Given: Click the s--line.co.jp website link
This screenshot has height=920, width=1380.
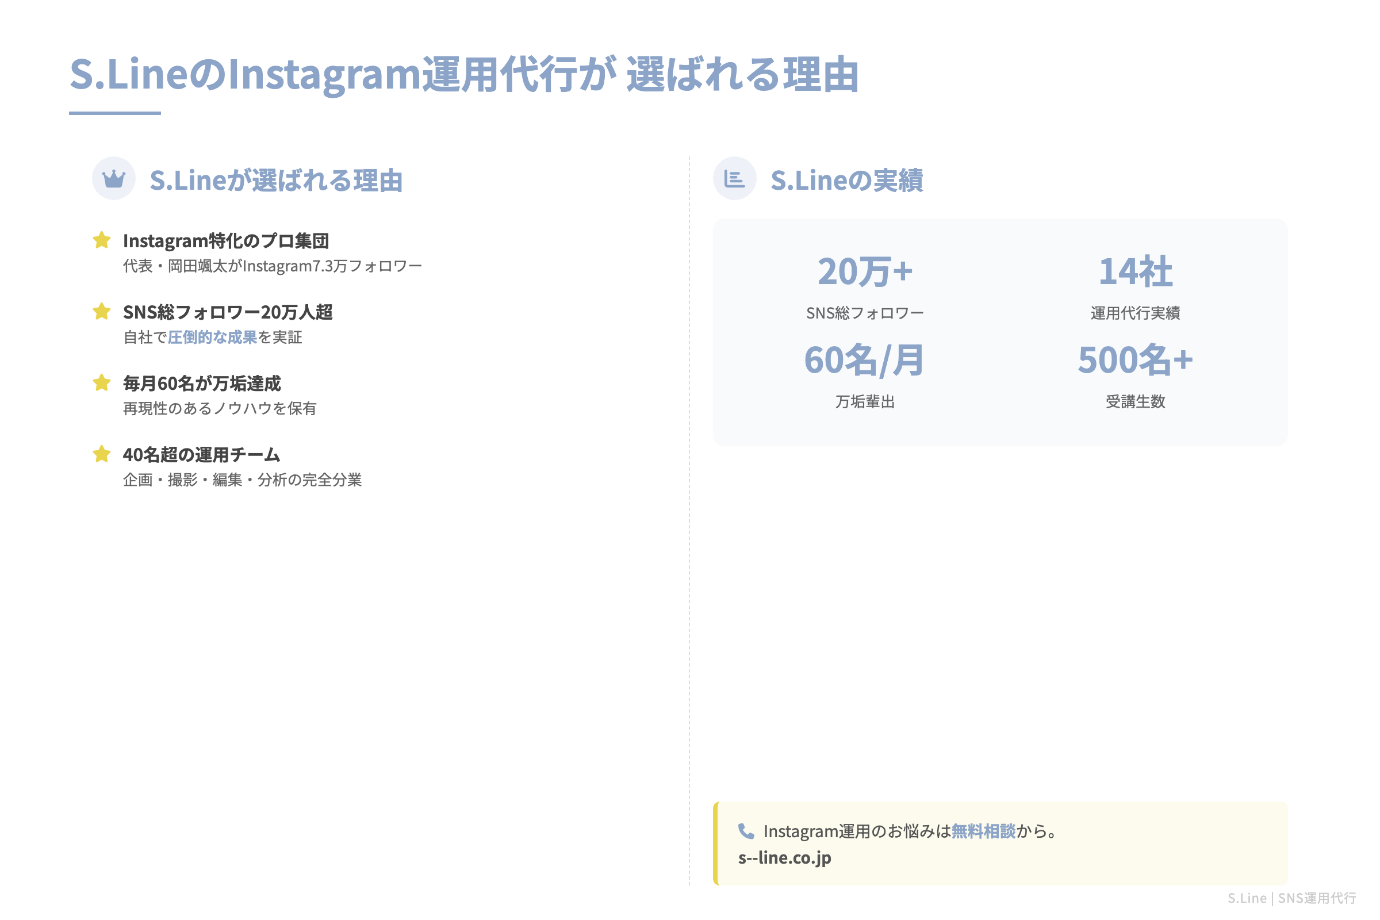Looking at the screenshot, I should coord(785,857).
